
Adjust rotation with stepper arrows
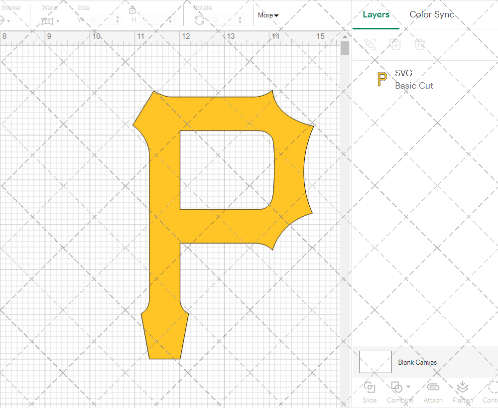pyautogui.click(x=241, y=20)
